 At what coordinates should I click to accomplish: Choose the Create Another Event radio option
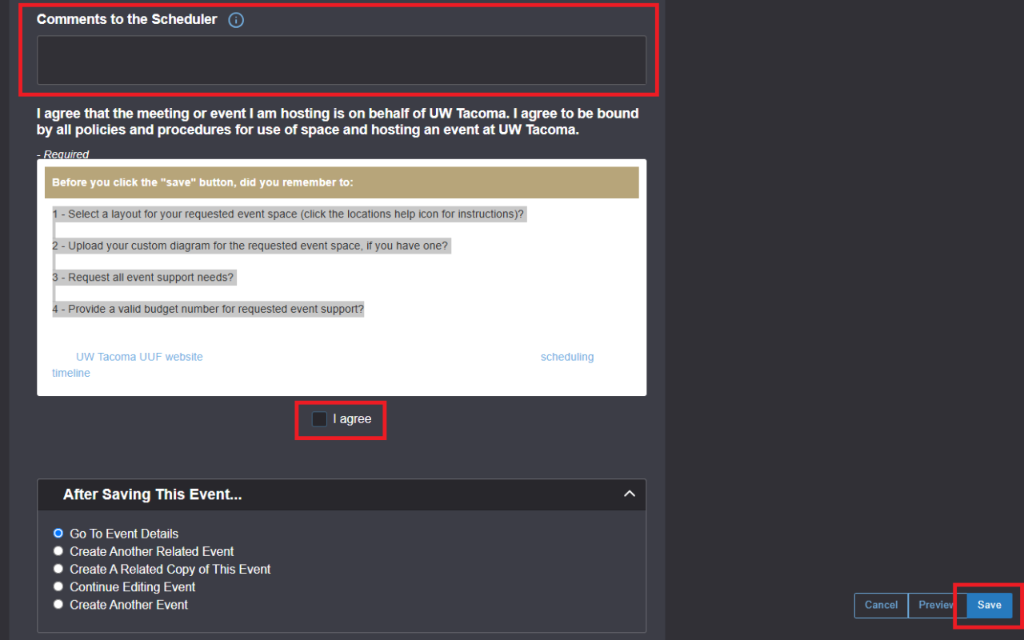pos(58,605)
